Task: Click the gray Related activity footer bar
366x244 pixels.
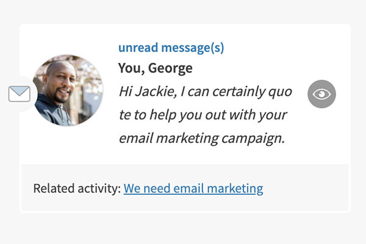Action: pos(305,188)
